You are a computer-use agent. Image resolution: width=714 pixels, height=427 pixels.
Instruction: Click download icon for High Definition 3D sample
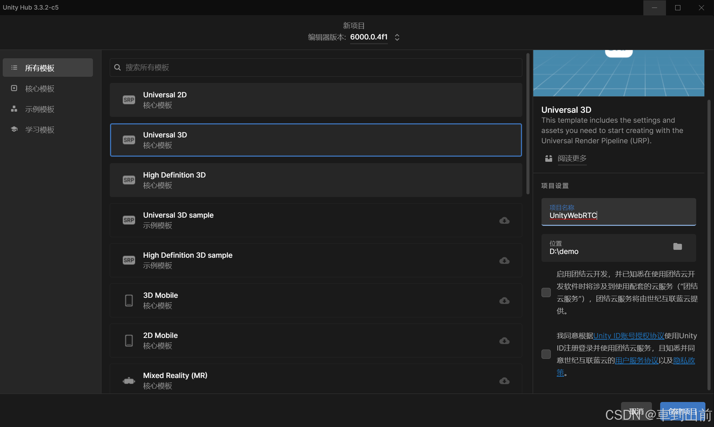click(x=504, y=260)
